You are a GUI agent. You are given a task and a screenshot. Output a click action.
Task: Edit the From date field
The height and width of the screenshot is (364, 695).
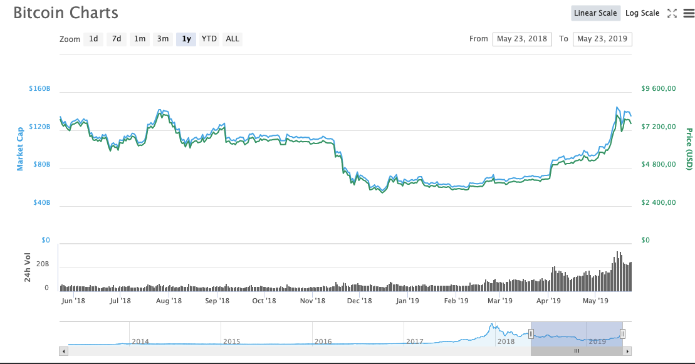click(x=522, y=39)
